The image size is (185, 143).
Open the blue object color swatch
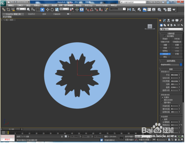181,65
